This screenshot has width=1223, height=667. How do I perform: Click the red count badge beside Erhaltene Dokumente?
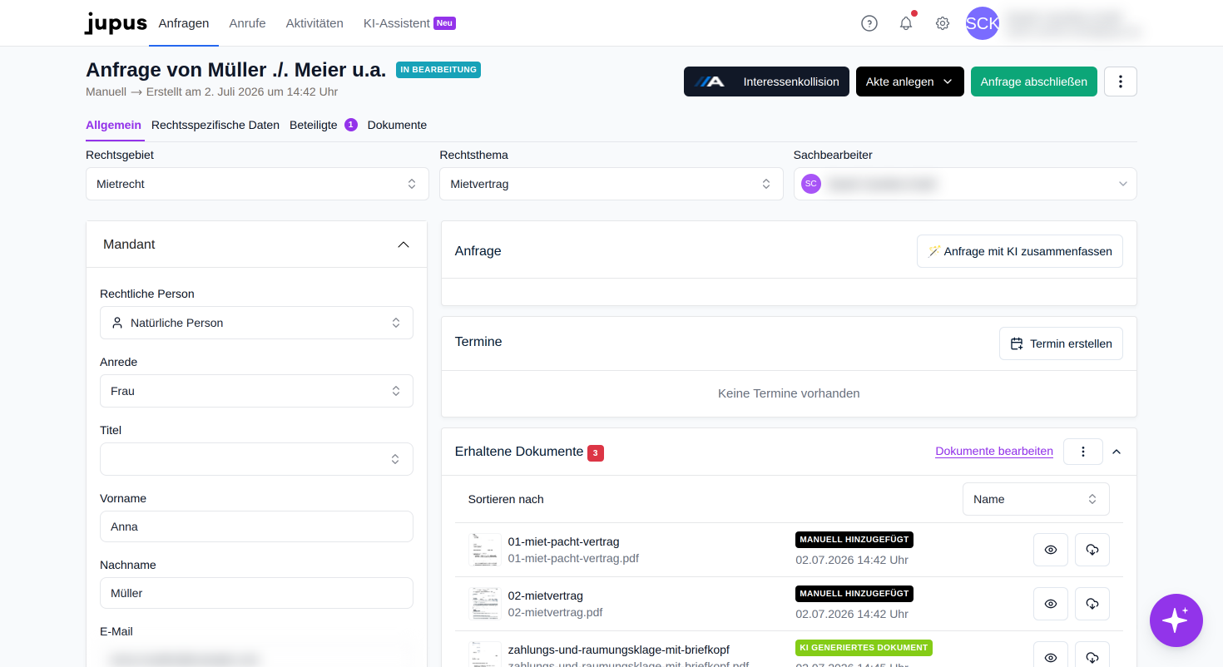(x=596, y=452)
